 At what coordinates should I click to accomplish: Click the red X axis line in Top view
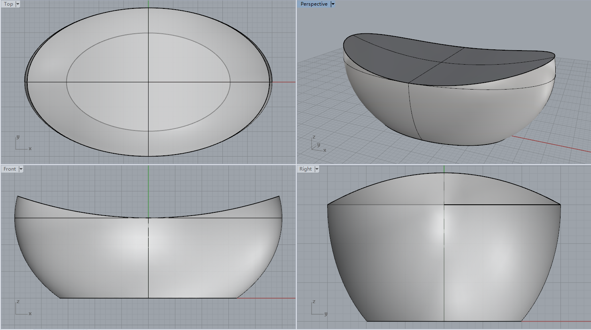284,82
